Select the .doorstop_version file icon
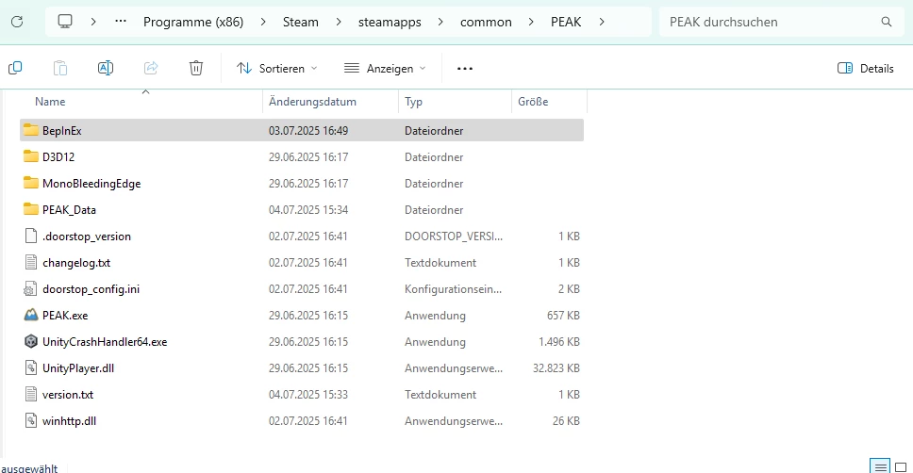The width and height of the screenshot is (913, 473). tap(31, 236)
